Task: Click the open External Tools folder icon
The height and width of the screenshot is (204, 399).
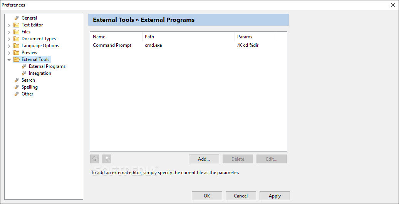Action: [17, 59]
